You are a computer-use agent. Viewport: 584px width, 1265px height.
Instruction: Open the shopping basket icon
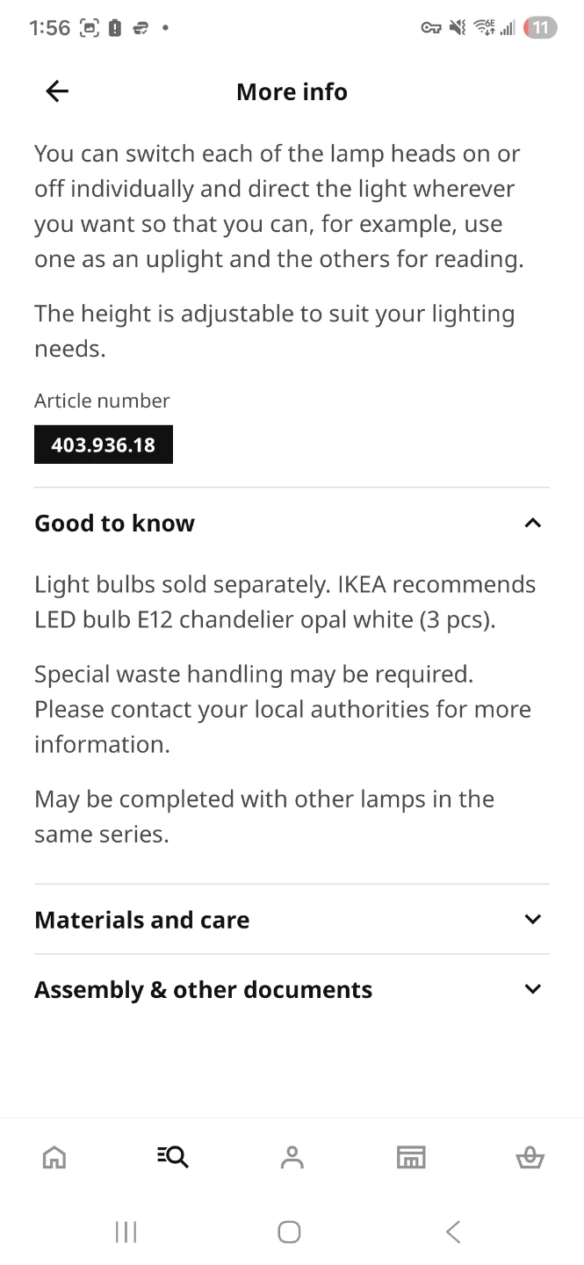click(530, 1158)
